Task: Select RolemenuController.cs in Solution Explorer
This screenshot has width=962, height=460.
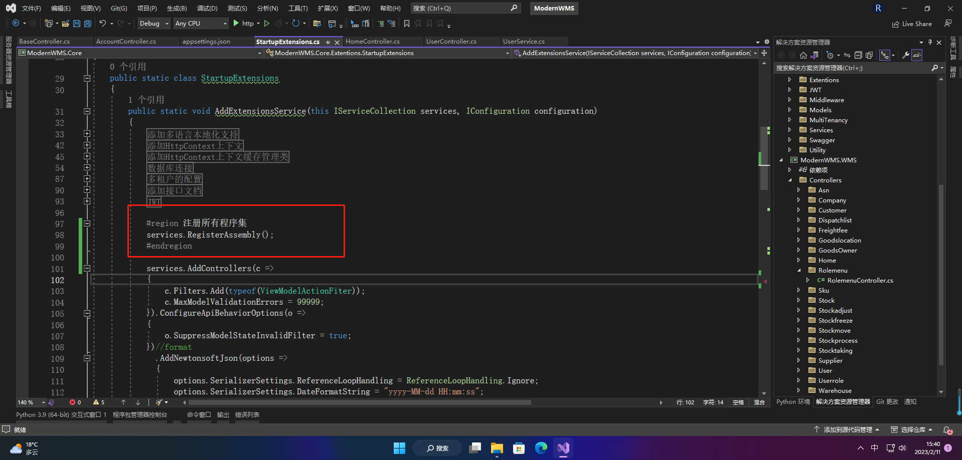Action: (x=860, y=280)
